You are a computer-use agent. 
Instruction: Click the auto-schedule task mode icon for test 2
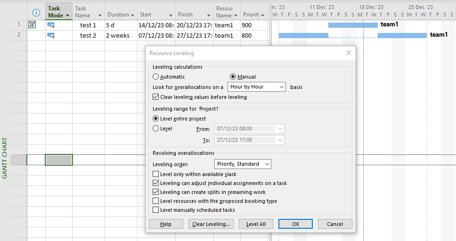51,36
